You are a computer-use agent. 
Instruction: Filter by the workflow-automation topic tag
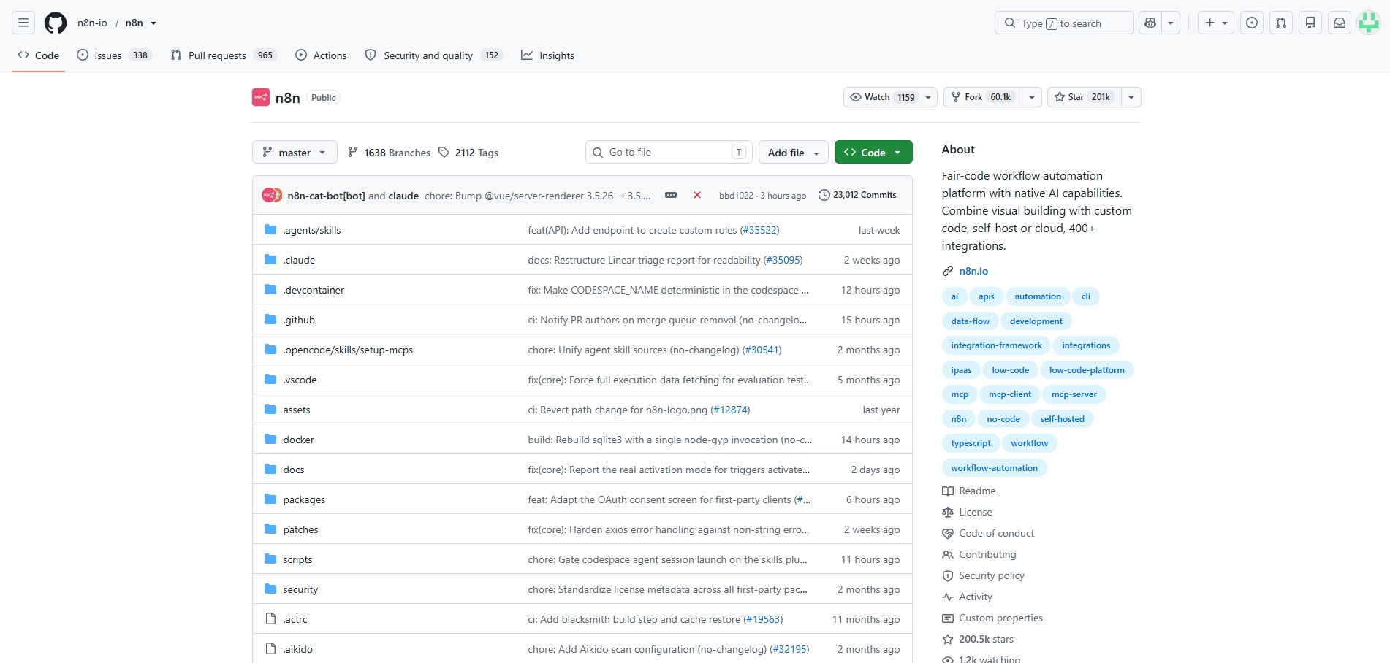(995, 468)
